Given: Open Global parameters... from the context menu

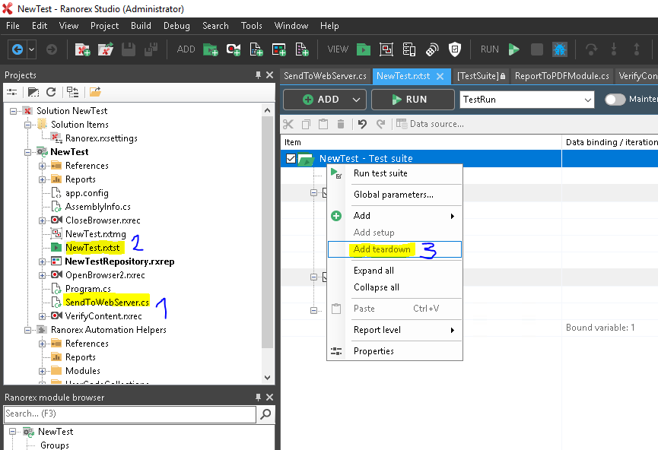Looking at the screenshot, I should tap(395, 195).
